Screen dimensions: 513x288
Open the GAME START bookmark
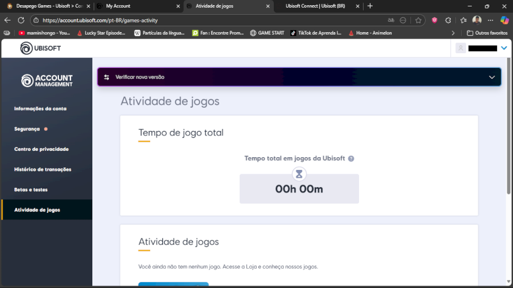click(x=267, y=33)
